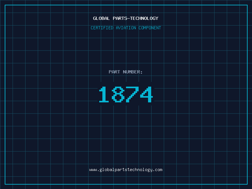Select the part number 1874
This screenshot has height=189, width=252.
pos(126,94)
